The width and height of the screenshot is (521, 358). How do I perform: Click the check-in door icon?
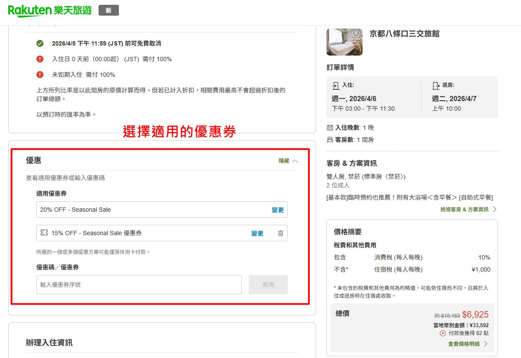point(336,85)
